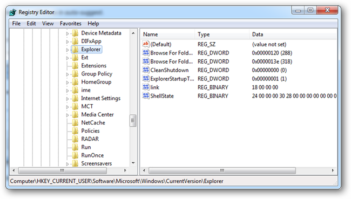The image size is (351, 199).
Task: Expand the Device Metadata key
Action: (67, 33)
